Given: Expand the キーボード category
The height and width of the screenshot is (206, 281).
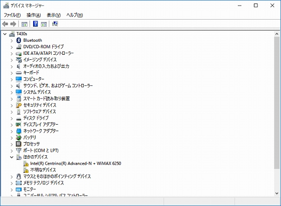Looking at the screenshot, I should pyautogui.click(x=12, y=73).
